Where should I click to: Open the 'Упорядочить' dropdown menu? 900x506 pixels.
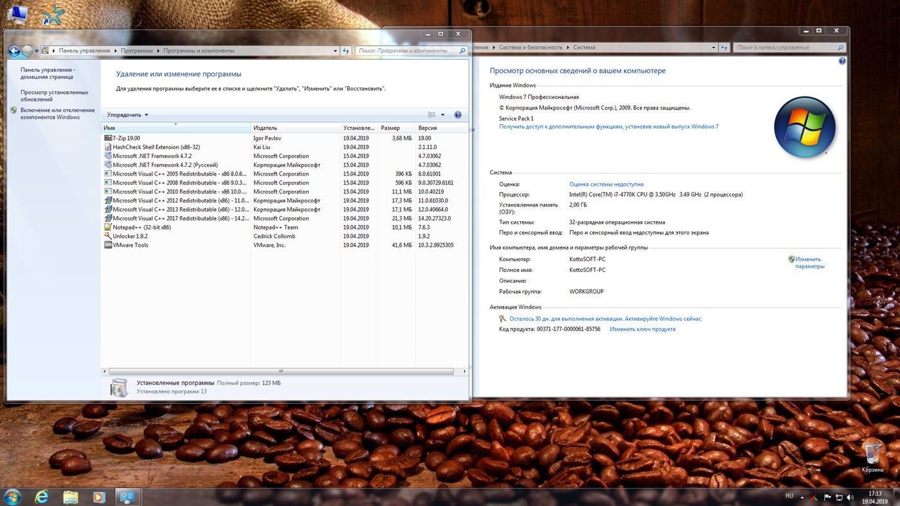127,115
